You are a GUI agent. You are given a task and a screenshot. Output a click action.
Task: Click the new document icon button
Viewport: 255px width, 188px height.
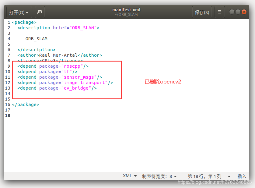pos(40,12)
